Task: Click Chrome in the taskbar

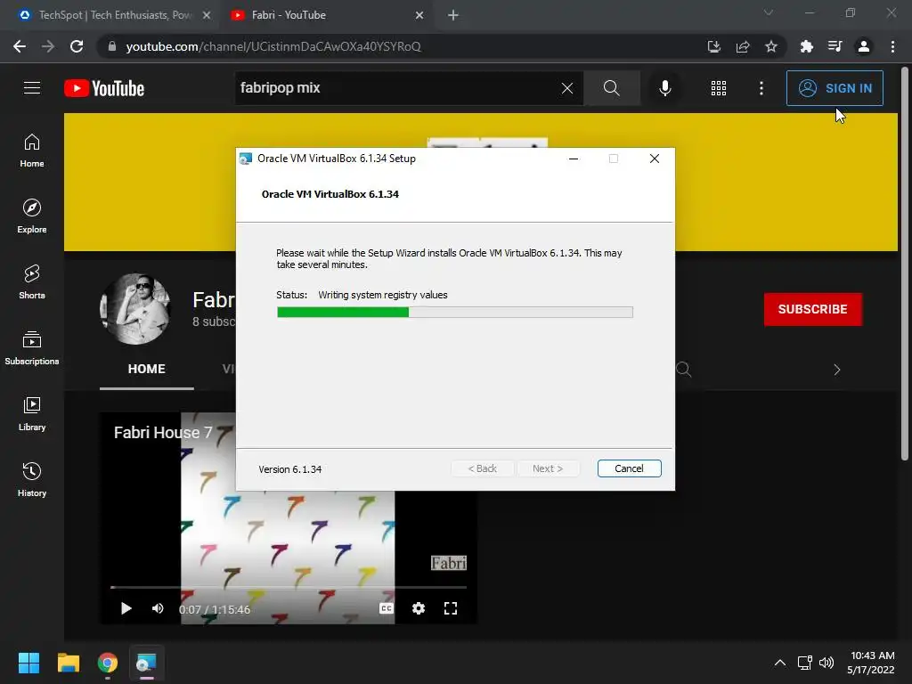Action: (108, 663)
